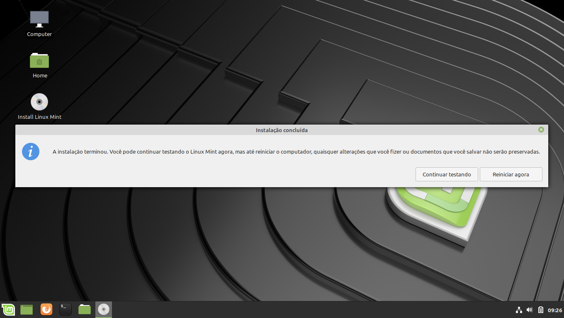564x318 pixels.
Task: Close the Instalação concluída dialog
Action: pyautogui.click(x=541, y=130)
